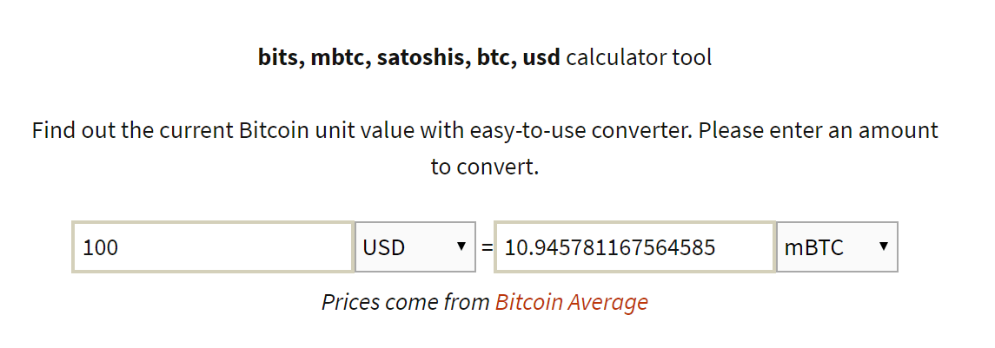Click the word 'mBTC' in the target selector
Image resolution: width=995 pixels, height=348 pixels.
point(814,247)
